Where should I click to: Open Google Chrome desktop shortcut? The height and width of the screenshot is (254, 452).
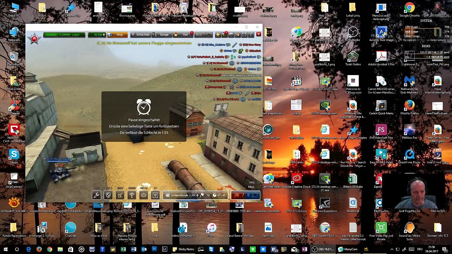click(x=410, y=10)
